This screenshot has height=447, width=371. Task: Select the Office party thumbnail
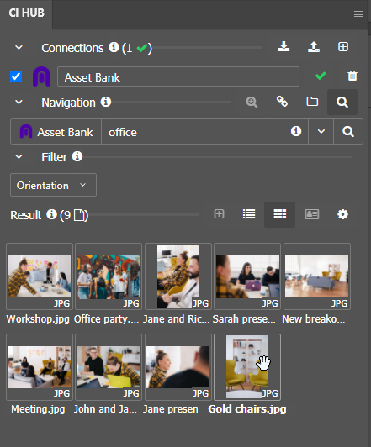tap(109, 276)
